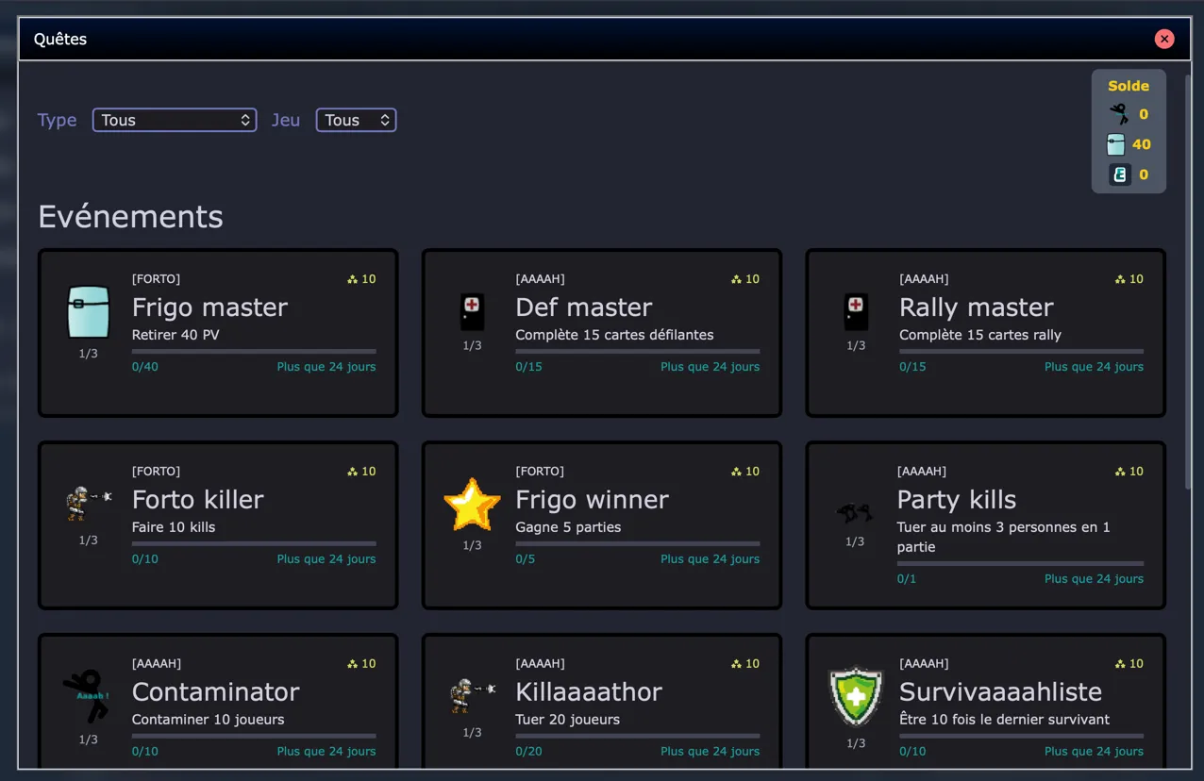Select the Killaaaathor quest title
The height and width of the screenshot is (781, 1204).
tap(589, 691)
